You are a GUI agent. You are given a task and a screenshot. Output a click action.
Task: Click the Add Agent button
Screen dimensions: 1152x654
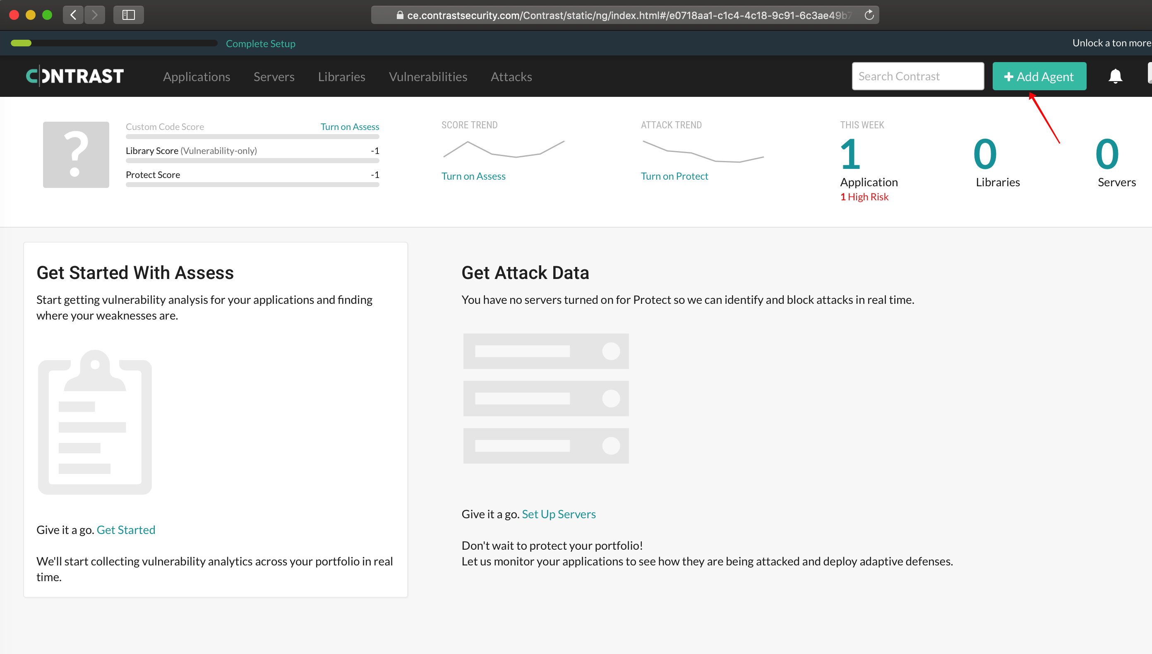click(1039, 76)
